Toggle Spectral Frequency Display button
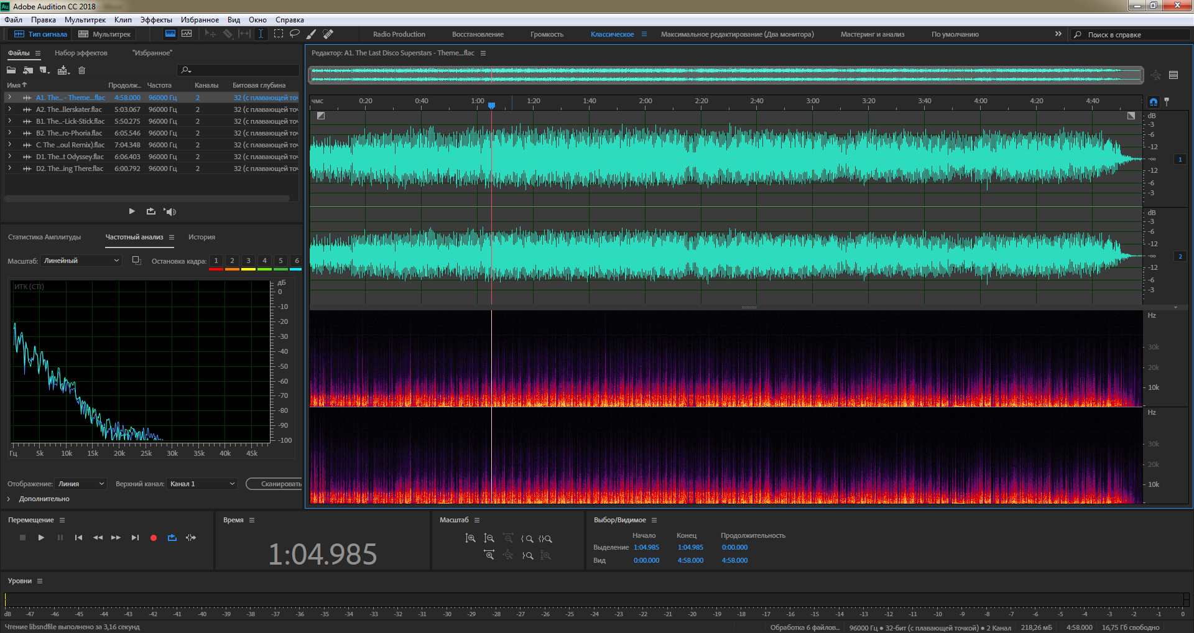 (x=170, y=34)
